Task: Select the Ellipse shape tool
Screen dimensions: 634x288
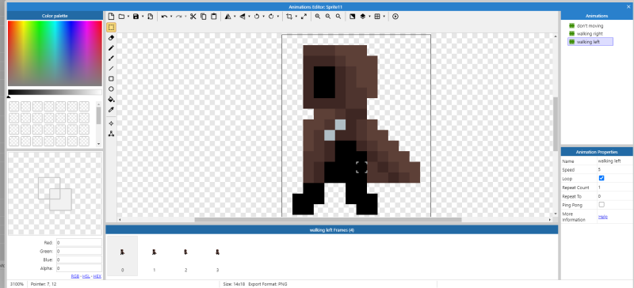Action: [111, 89]
